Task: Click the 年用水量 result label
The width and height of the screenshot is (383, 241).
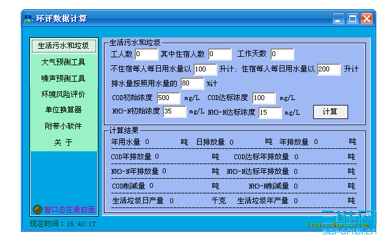Action: click(125, 142)
